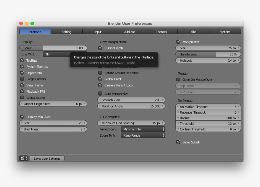Toggle the View Name checkbox
This screenshot has width=260, height=187.
point(22,85)
